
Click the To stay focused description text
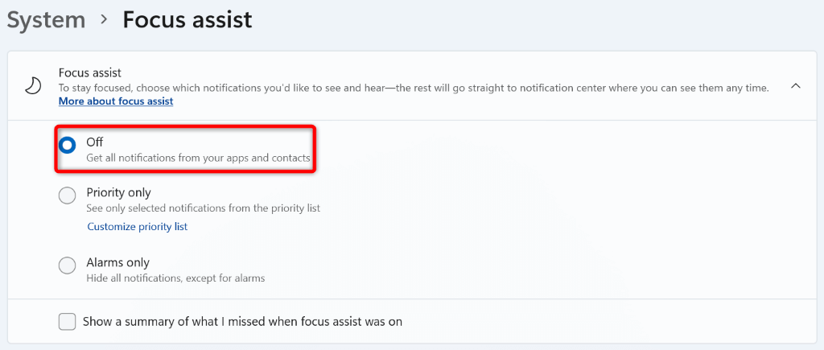point(414,87)
